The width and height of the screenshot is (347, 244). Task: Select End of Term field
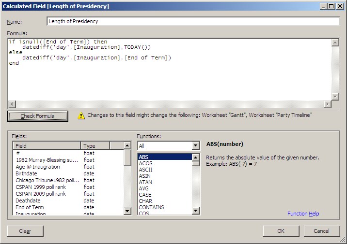[69, 207]
